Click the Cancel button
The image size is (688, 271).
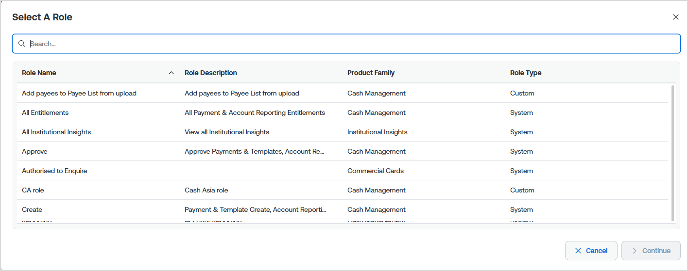click(x=591, y=251)
